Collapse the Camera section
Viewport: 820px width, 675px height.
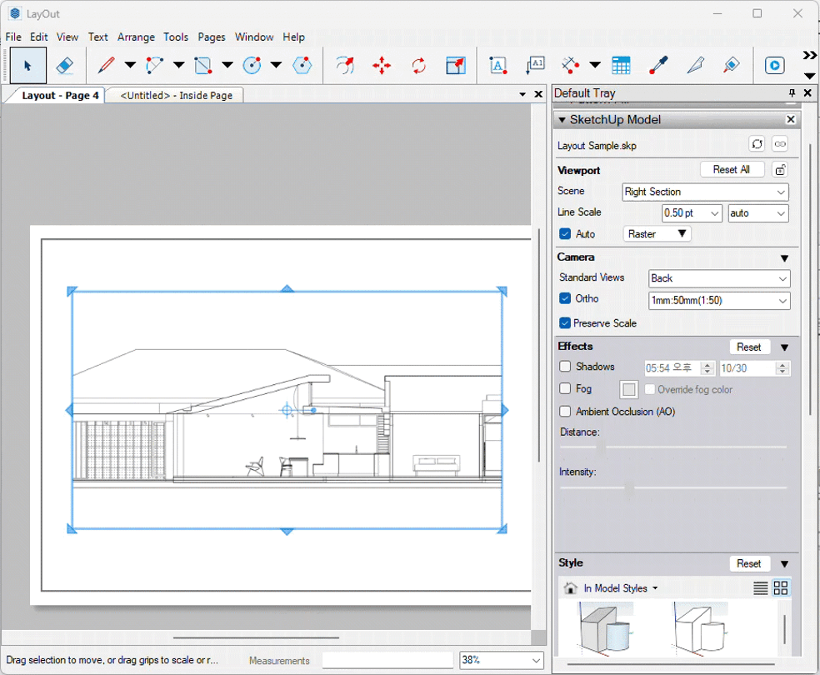coord(784,258)
